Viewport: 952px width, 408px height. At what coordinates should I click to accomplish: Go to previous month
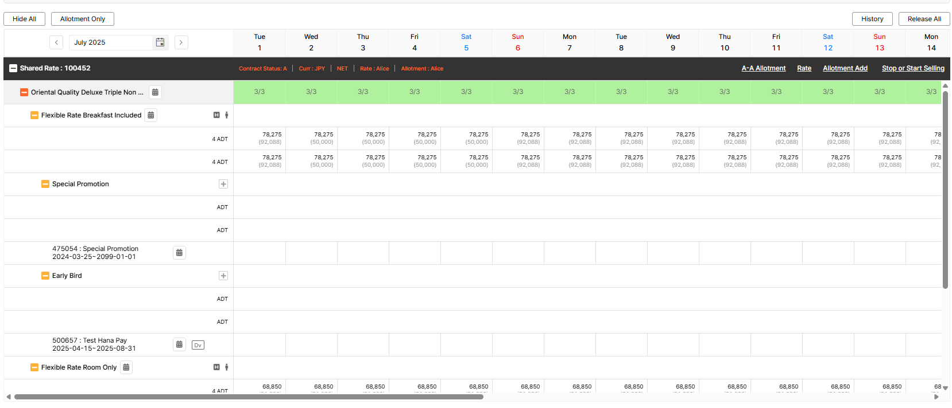[56, 42]
